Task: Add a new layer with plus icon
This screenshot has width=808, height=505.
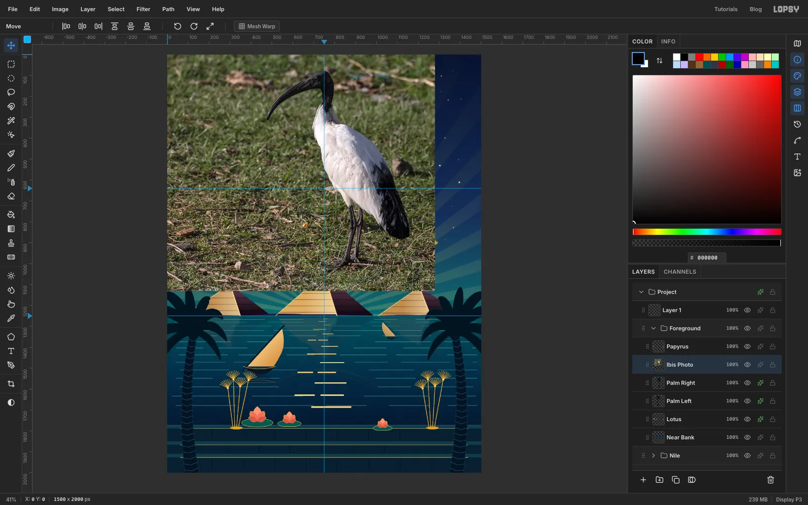Action: [643, 480]
